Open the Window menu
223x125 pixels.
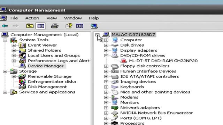(x=73, y=18)
